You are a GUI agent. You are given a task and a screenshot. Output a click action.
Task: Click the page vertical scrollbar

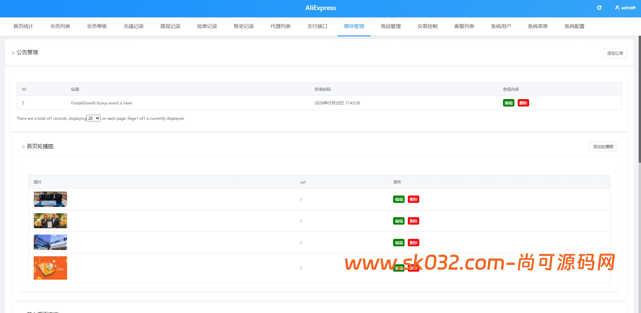[639, 99]
